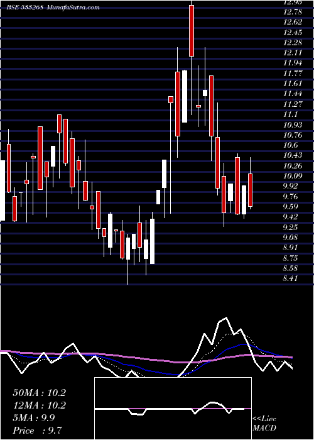
Task: Select the 10.26 price axis label
Action: pyautogui.click(x=293, y=165)
